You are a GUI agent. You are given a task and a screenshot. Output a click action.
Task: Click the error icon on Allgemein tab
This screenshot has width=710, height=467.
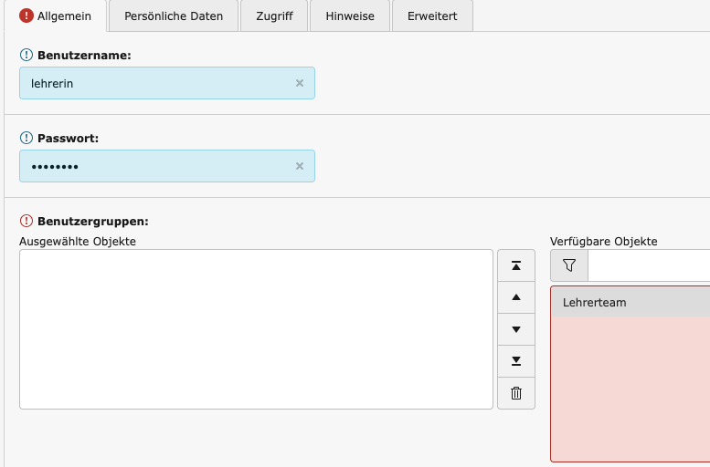tap(26, 16)
